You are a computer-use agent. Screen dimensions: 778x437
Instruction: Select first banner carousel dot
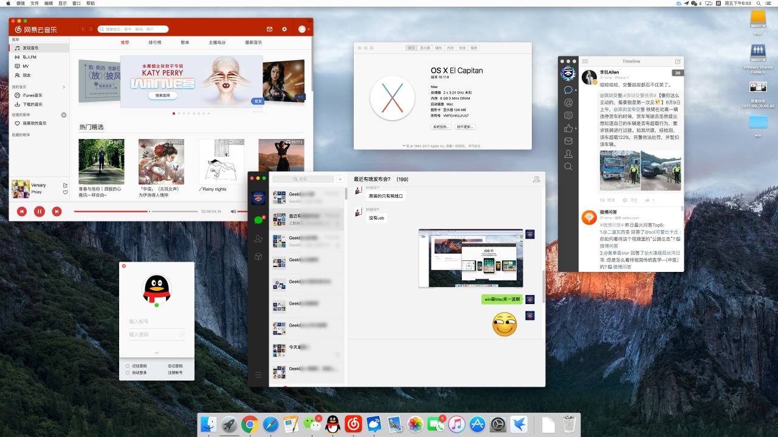coord(174,113)
